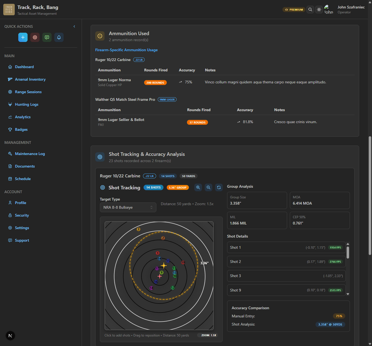Zoom out on the target with magnifier minus

209,187
